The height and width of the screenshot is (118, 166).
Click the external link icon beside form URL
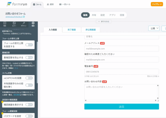point(24,17)
